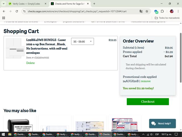Image resolution: width=182 pixels, height=137 pixels.
Task: Click the name stamp product thumbnail
Action: (20, 125)
